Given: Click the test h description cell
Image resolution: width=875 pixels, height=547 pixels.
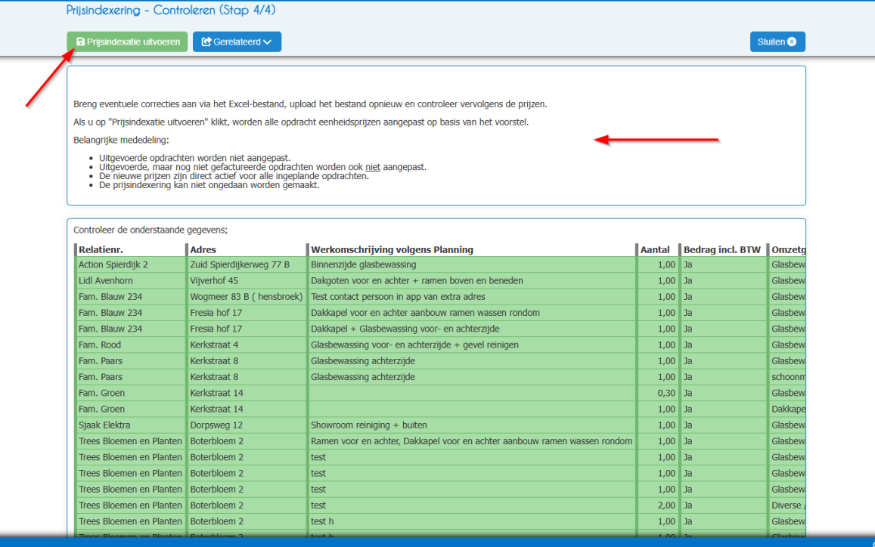Looking at the screenshot, I should click(472, 522).
